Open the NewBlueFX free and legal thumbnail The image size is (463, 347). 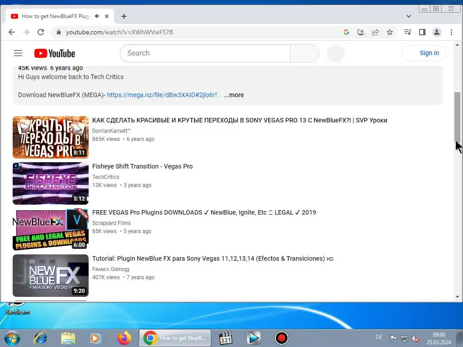pos(51,229)
